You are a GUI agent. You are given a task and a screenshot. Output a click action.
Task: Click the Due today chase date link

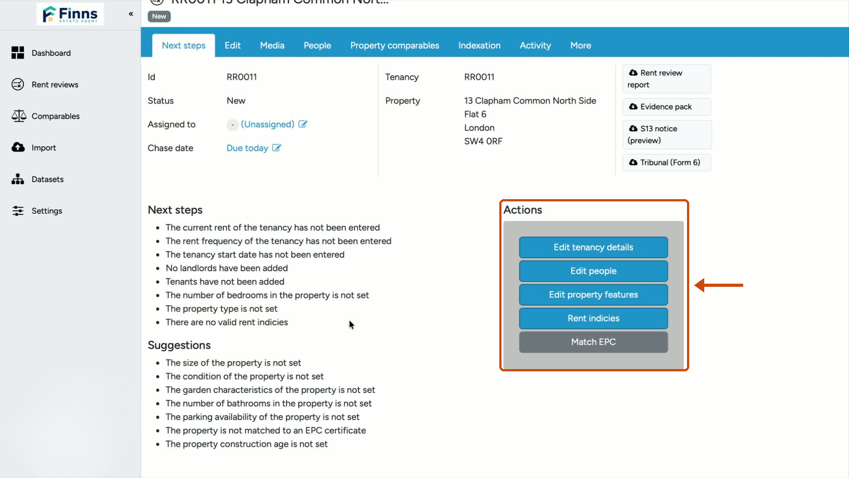[x=247, y=148]
